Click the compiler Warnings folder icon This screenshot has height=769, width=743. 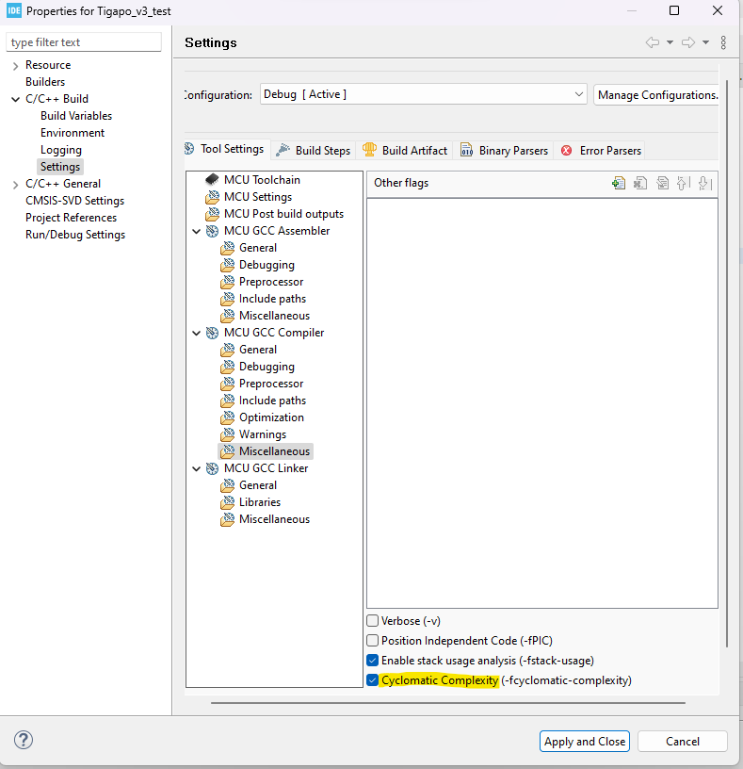[227, 434]
